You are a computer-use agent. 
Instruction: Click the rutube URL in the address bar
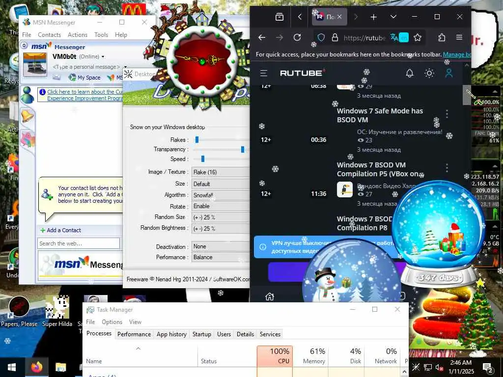pyautogui.click(x=364, y=38)
